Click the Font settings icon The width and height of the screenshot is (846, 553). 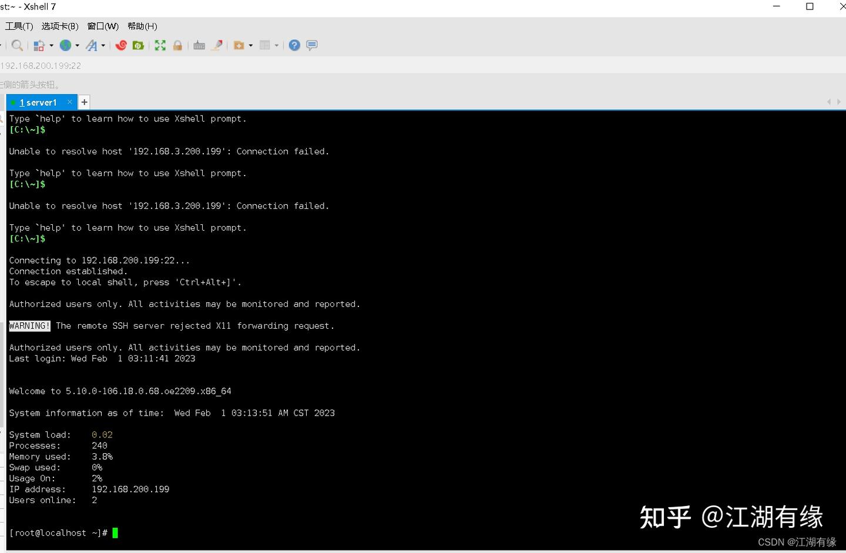93,45
